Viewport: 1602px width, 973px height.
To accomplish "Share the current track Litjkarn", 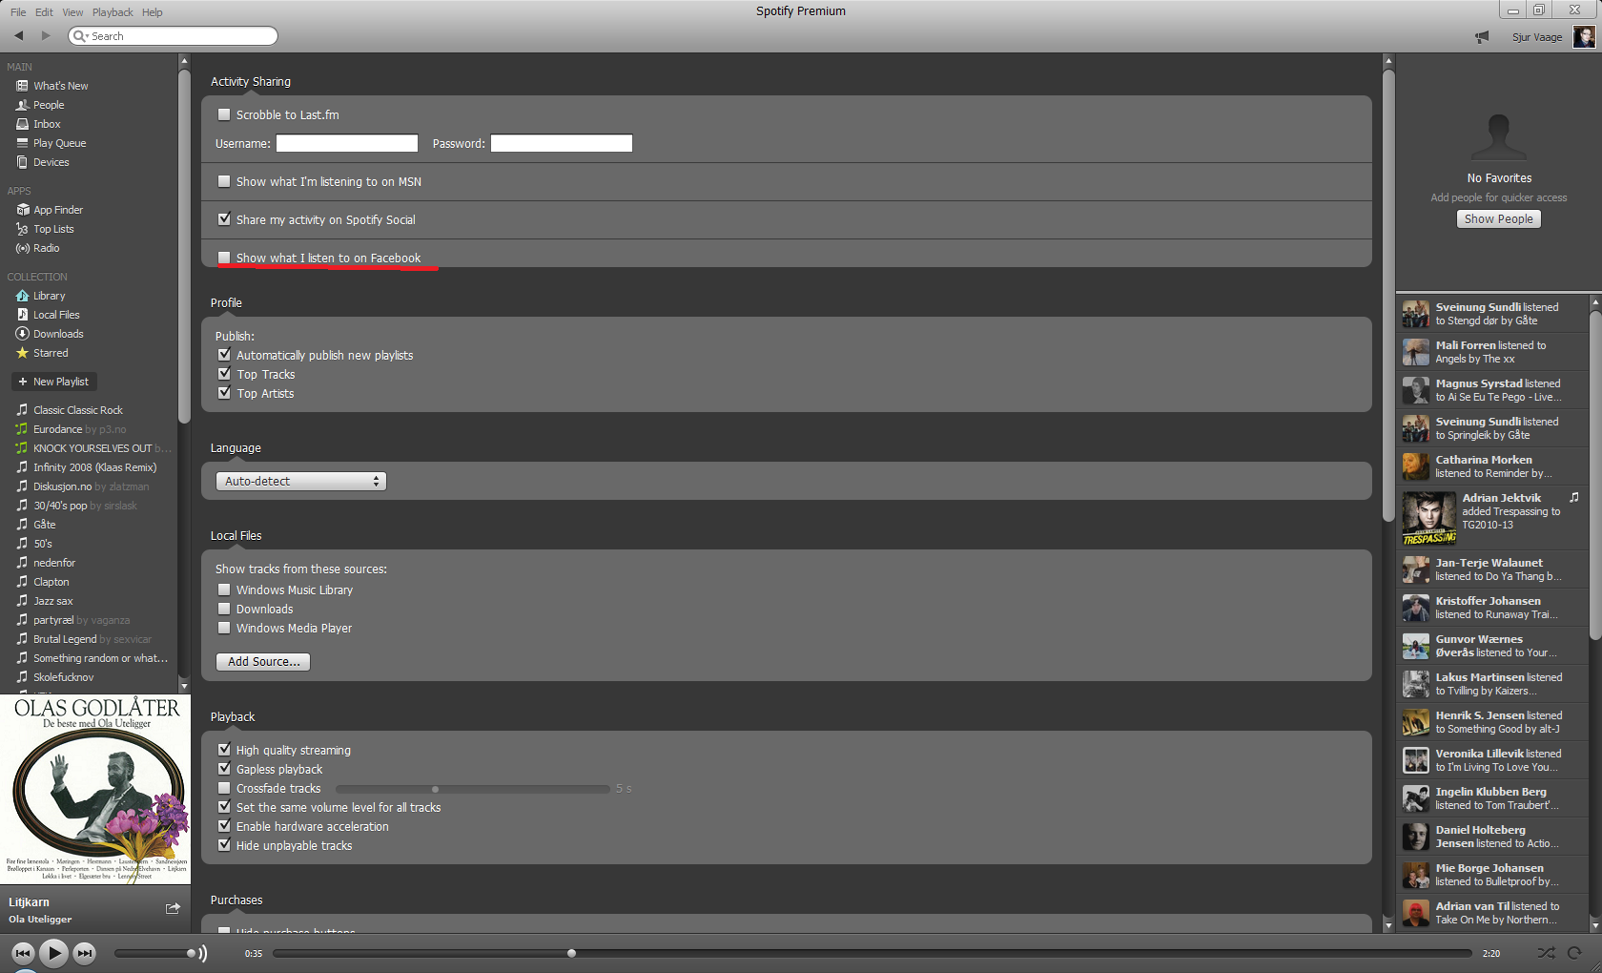I will (173, 908).
